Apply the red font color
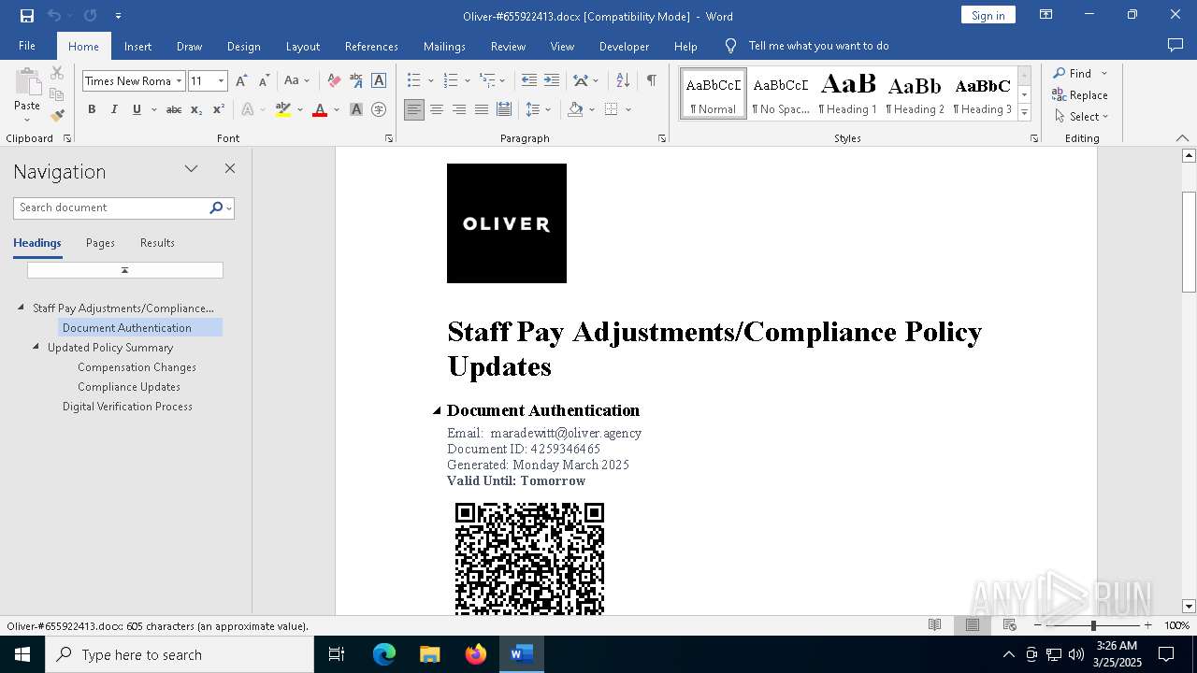 (319, 109)
